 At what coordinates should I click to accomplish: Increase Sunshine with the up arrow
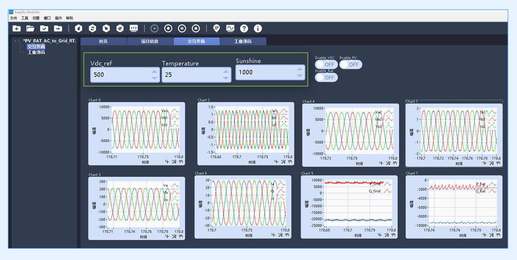[x=299, y=69]
